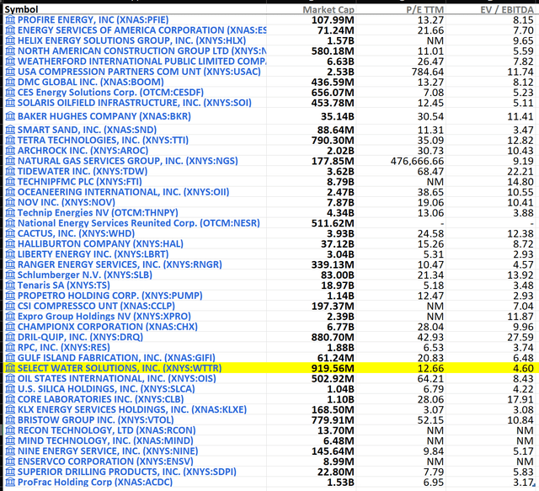Viewport: 539px width, 491px height.
Task: Click the stock icon beside USA COMPRESSION PARTNERS
Action: tap(10, 72)
